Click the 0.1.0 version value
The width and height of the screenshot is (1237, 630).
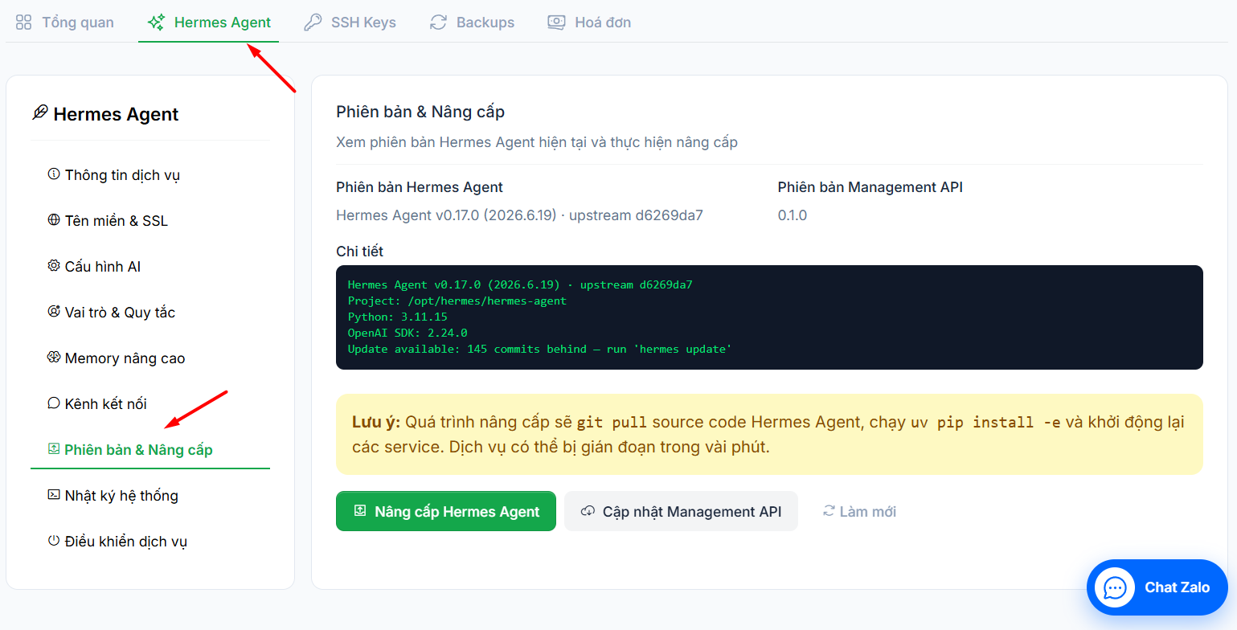pyautogui.click(x=793, y=215)
